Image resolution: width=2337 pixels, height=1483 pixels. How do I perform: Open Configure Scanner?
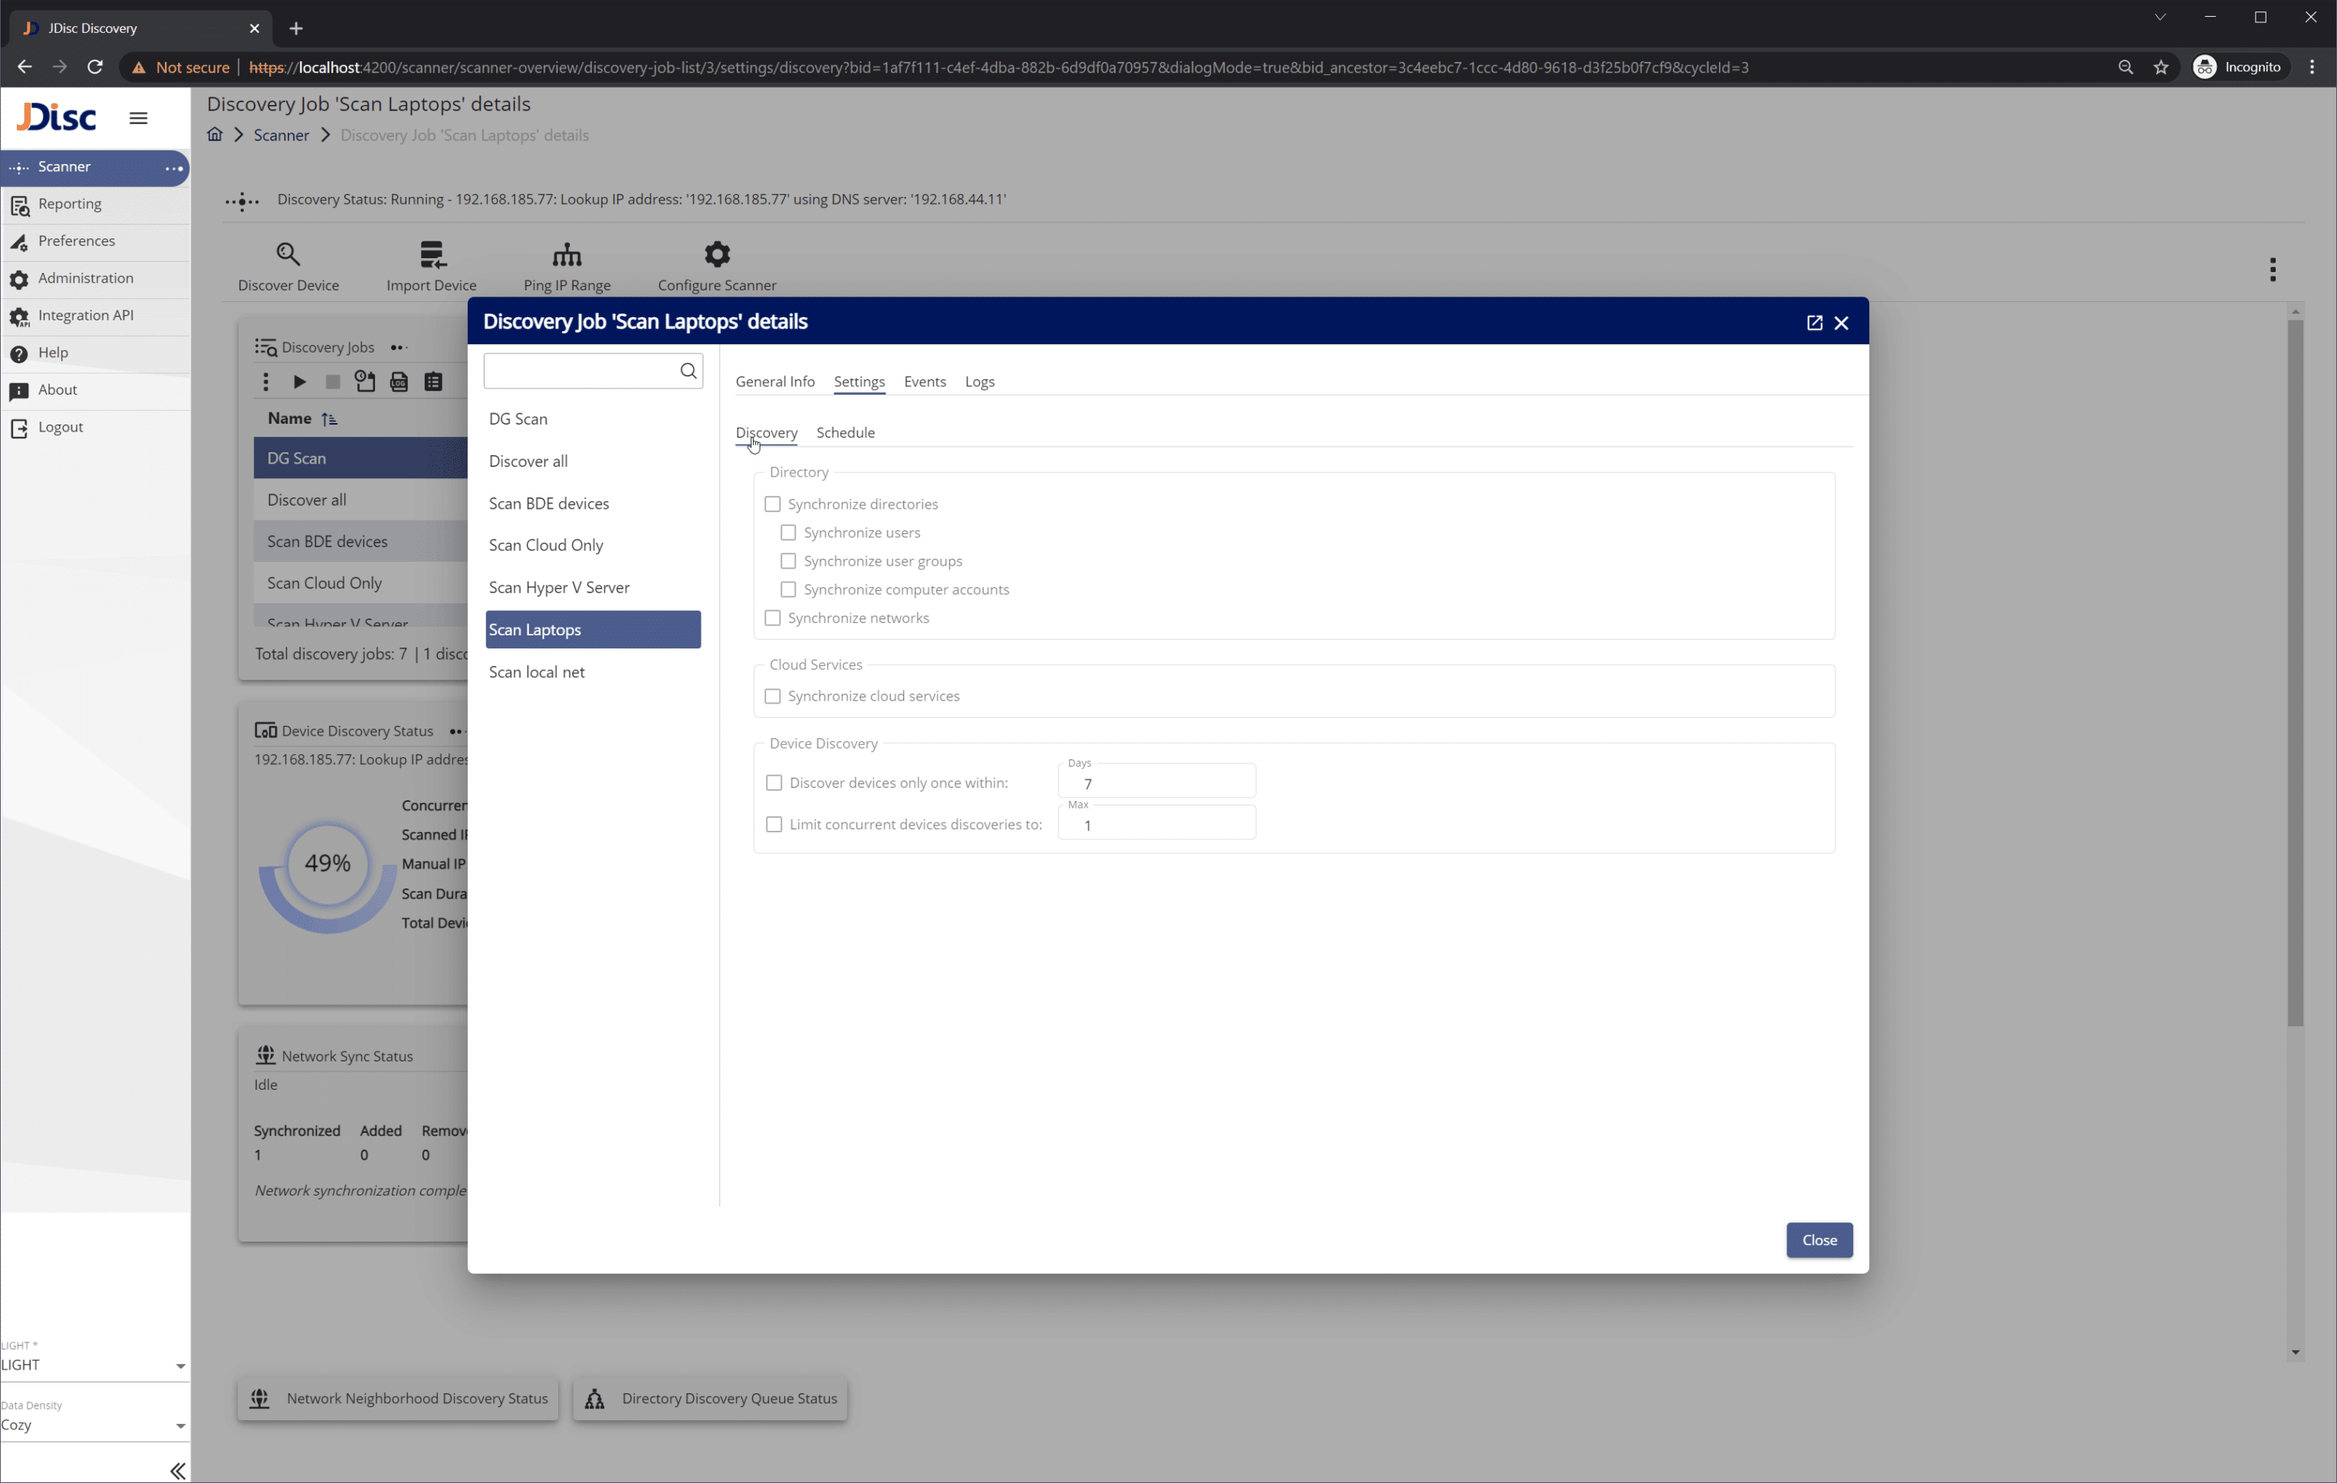tap(716, 263)
